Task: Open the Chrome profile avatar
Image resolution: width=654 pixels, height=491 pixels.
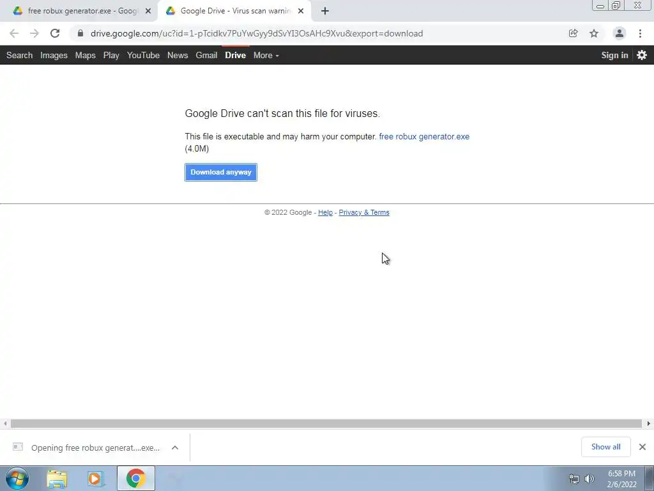Action: [620, 33]
